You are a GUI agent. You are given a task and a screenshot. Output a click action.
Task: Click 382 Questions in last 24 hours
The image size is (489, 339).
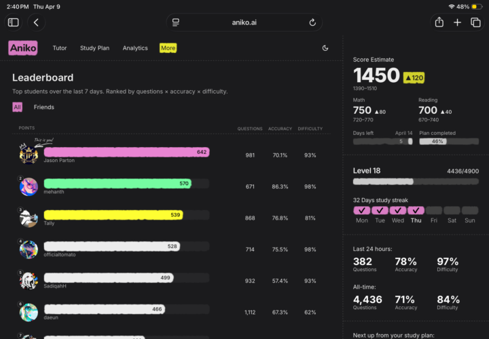(x=365, y=264)
